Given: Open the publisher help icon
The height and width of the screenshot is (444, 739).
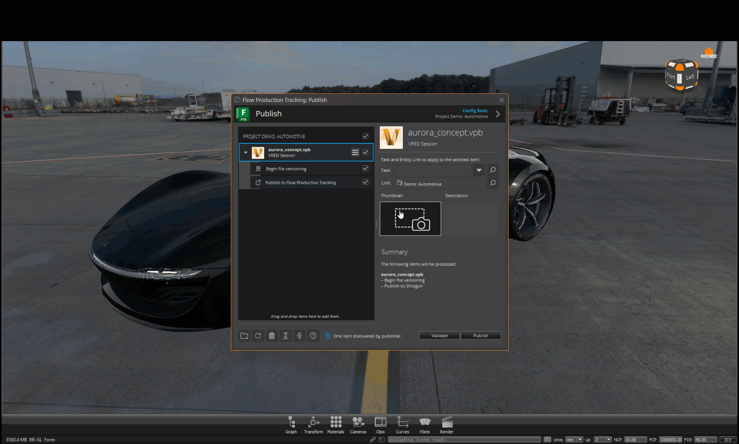Looking at the screenshot, I should point(313,335).
